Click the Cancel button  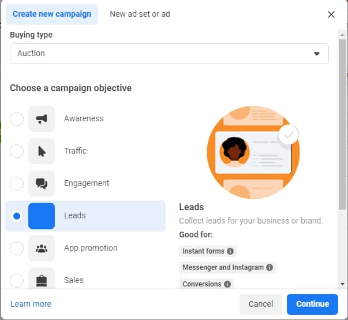tap(261, 304)
